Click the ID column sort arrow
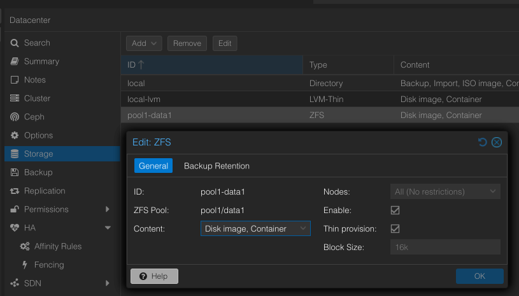The height and width of the screenshot is (296, 519). (x=141, y=64)
